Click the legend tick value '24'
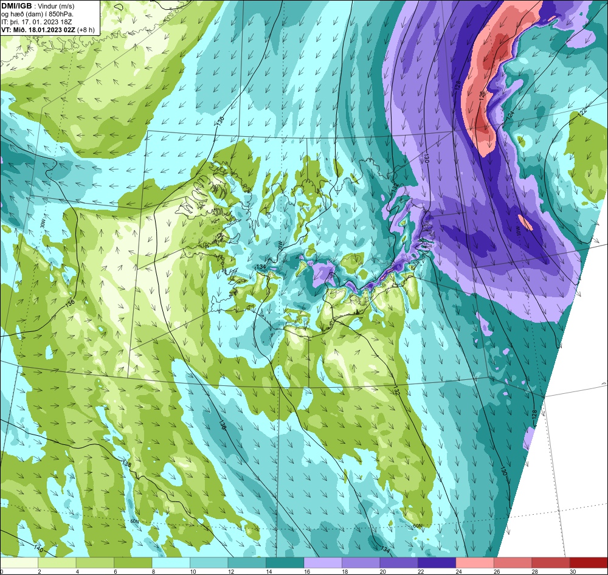The width and height of the screenshot is (608, 575). [458, 571]
